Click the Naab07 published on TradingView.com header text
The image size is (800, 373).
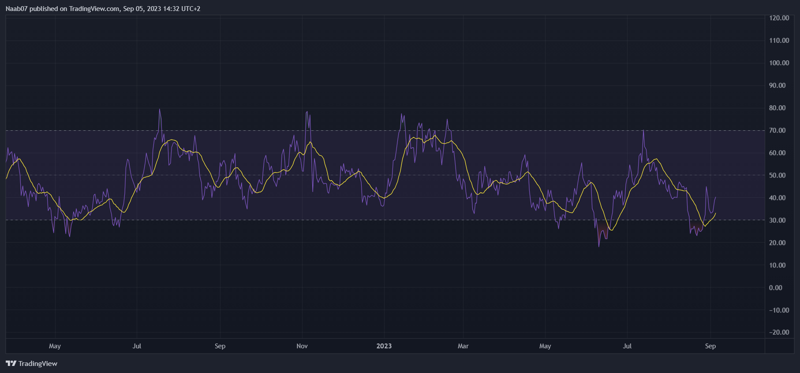coord(103,8)
